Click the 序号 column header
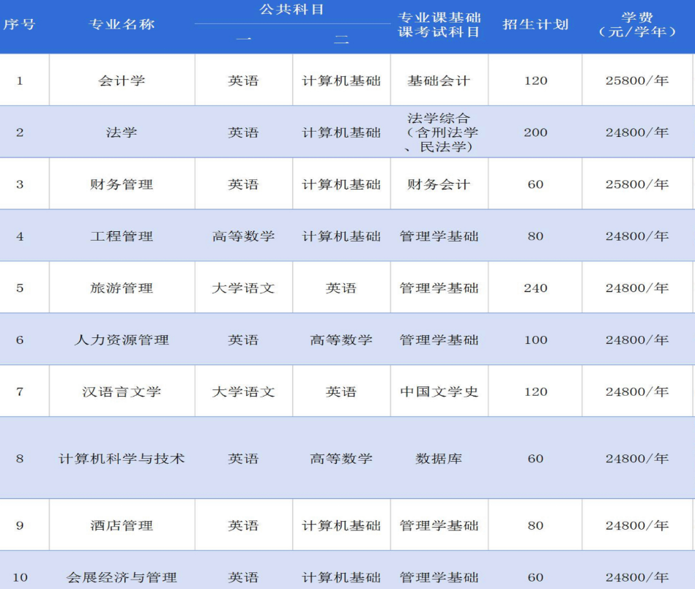This screenshot has width=695, height=589. (x=20, y=25)
